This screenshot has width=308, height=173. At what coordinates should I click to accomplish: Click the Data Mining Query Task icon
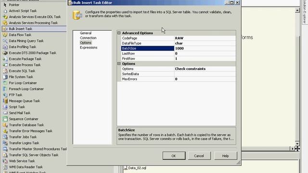click(5, 41)
